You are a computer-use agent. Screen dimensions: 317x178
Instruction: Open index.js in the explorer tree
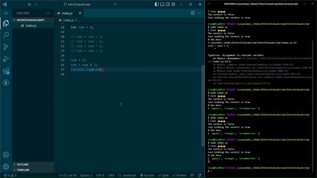[31, 26]
